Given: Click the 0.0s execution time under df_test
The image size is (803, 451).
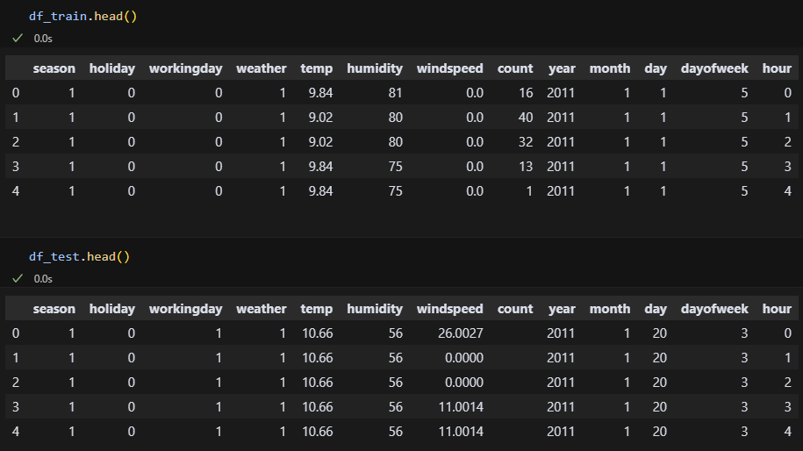Looking at the screenshot, I should click(x=43, y=278).
